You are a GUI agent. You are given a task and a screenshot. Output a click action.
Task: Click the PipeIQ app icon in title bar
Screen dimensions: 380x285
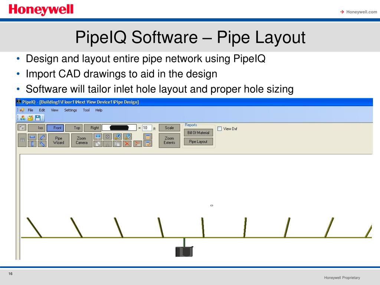coord(19,102)
